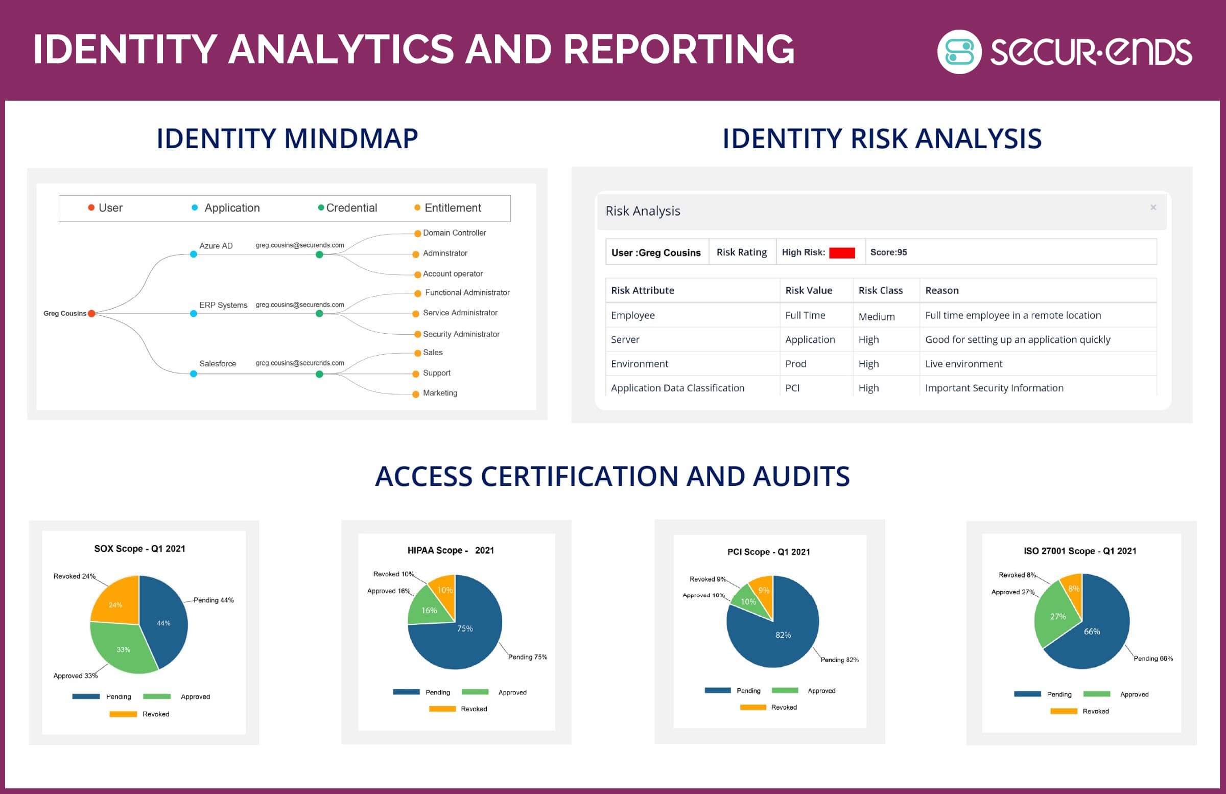This screenshot has width=1226, height=794.
Task: Select the Domain Controller entitlement node
Action: click(418, 233)
